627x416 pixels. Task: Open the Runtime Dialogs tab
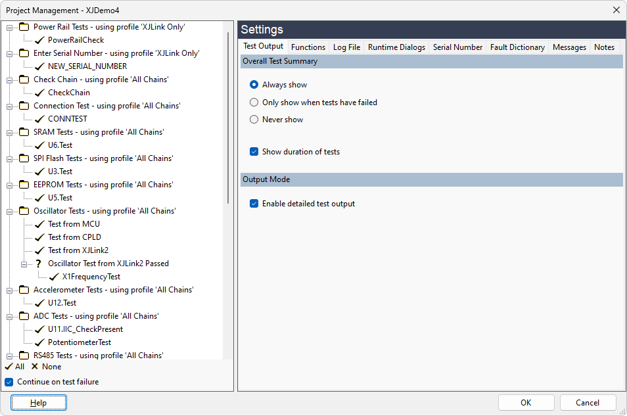click(x=396, y=47)
